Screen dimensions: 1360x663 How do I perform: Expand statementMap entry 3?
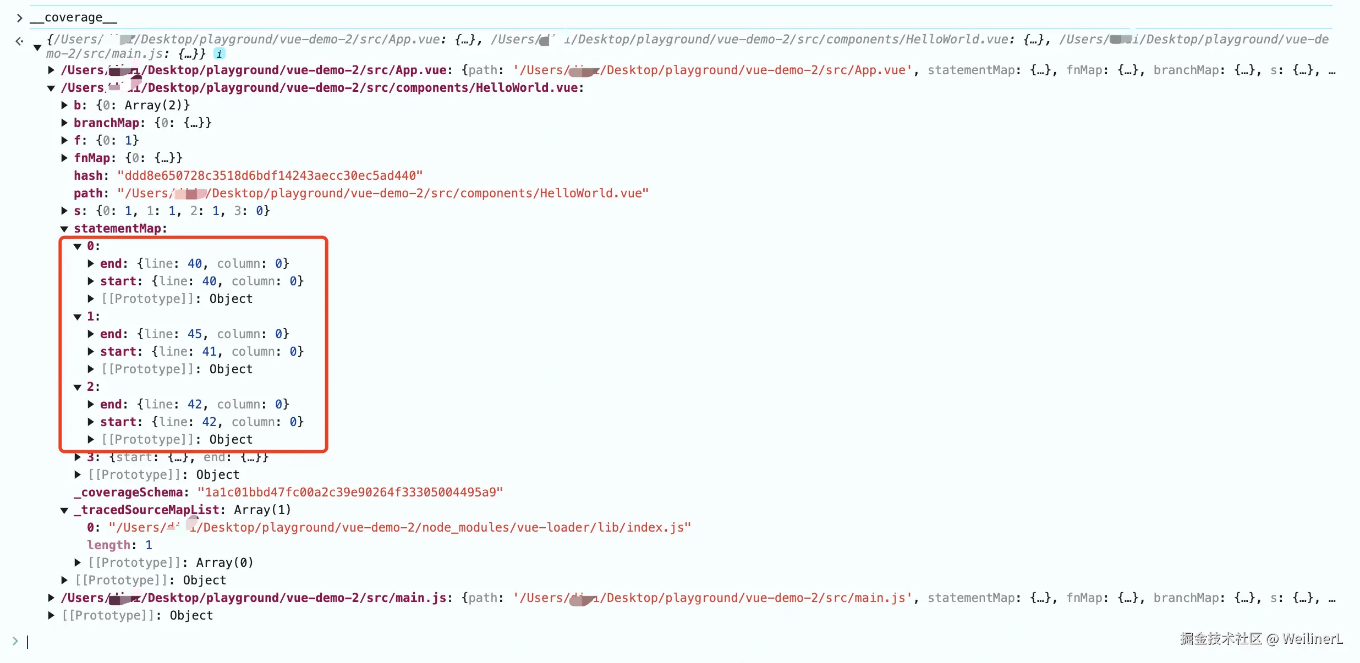[x=78, y=457]
